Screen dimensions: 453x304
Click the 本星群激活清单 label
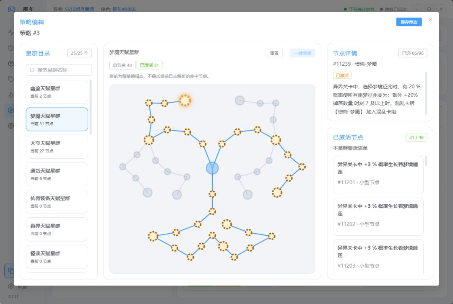(x=350, y=148)
